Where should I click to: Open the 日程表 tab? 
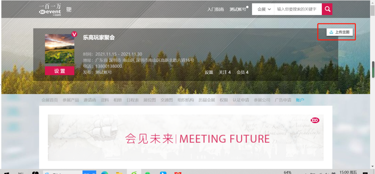[x=133, y=100]
